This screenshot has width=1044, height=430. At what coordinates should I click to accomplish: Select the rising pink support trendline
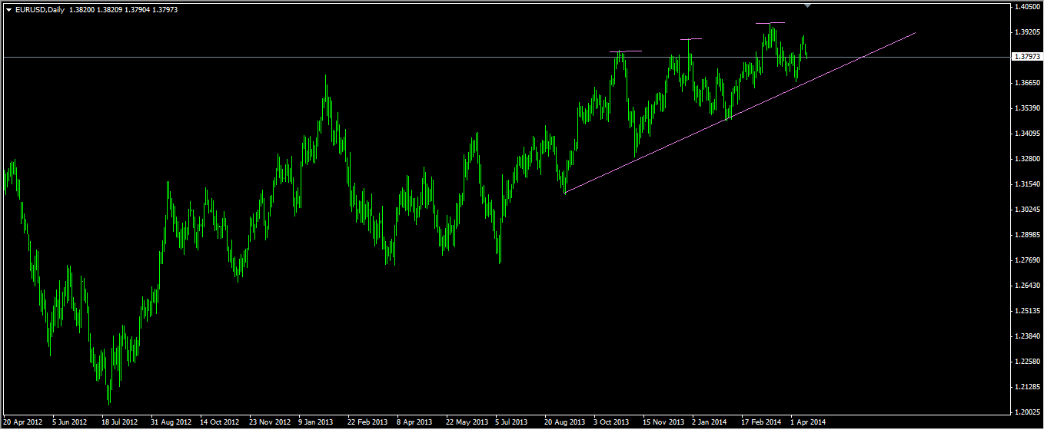point(740,113)
